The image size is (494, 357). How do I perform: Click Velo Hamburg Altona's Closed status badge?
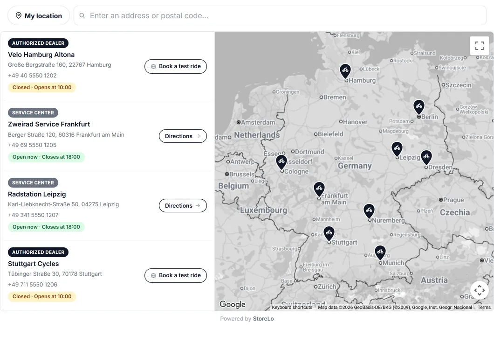(42, 87)
